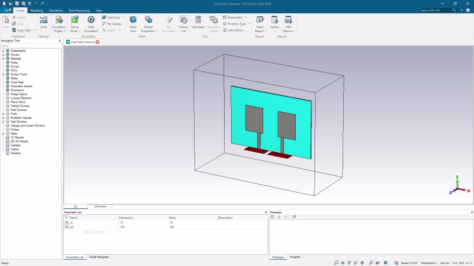
Task: Switch to the Post-Processing ribbon tab
Action: coord(79,10)
